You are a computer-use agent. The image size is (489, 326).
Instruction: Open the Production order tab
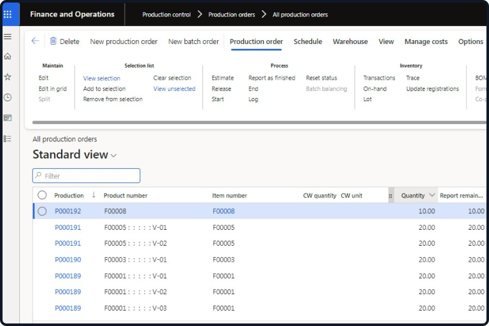point(257,41)
